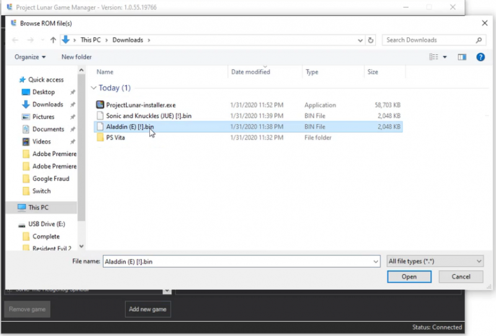Click Remove game in Project Lunar
The image size is (496, 336).
(x=27, y=309)
